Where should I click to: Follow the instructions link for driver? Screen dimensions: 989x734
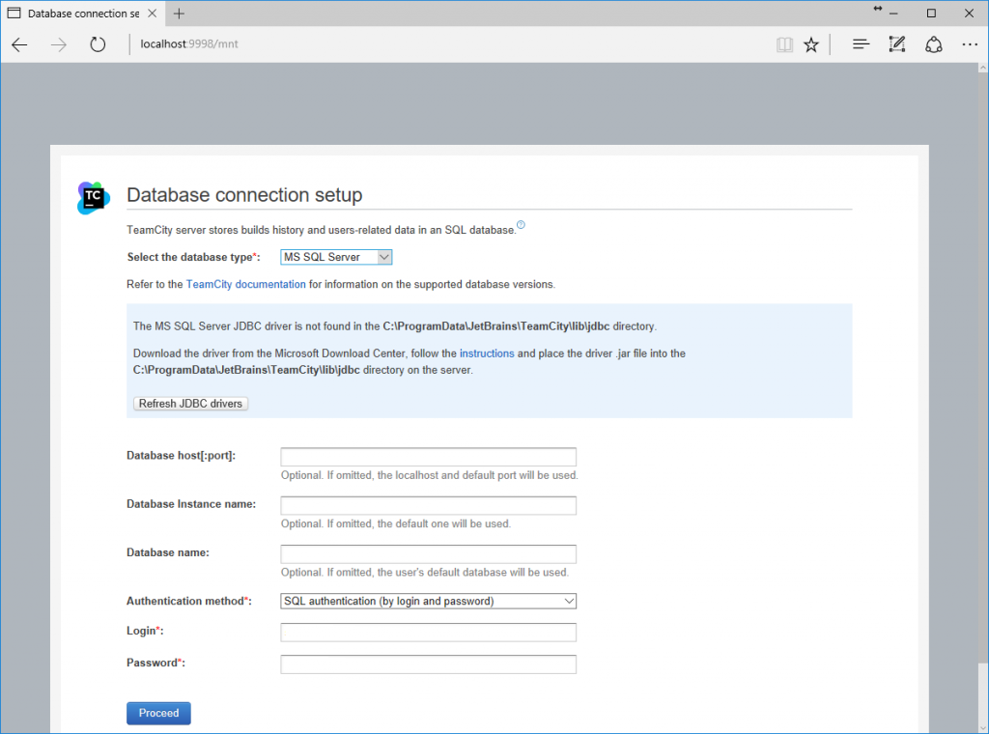click(487, 353)
